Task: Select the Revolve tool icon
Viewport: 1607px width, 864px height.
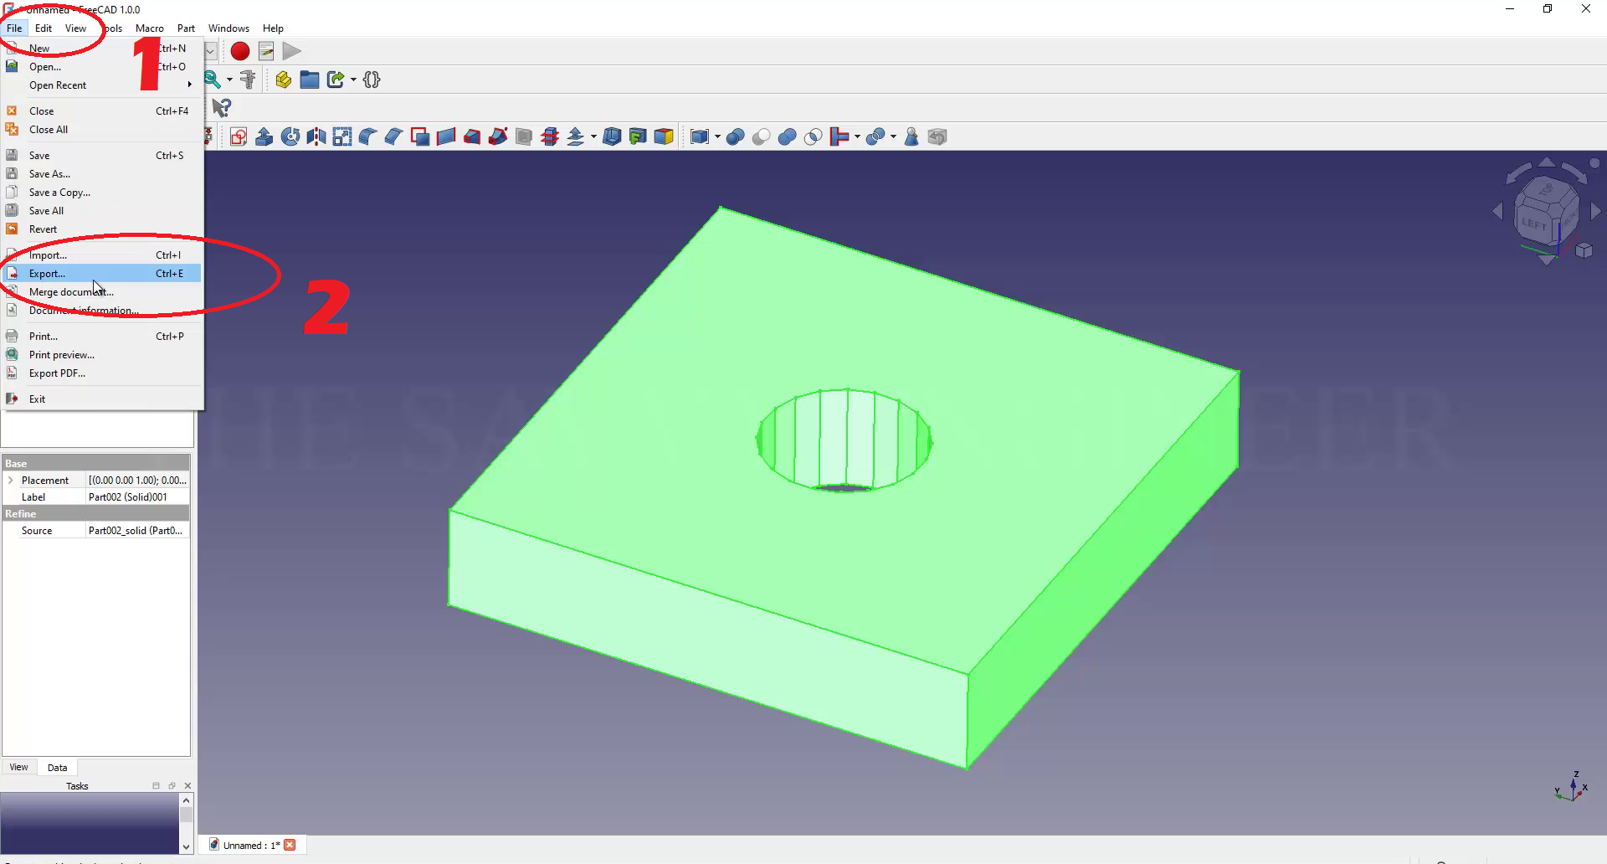Action: tap(290, 137)
